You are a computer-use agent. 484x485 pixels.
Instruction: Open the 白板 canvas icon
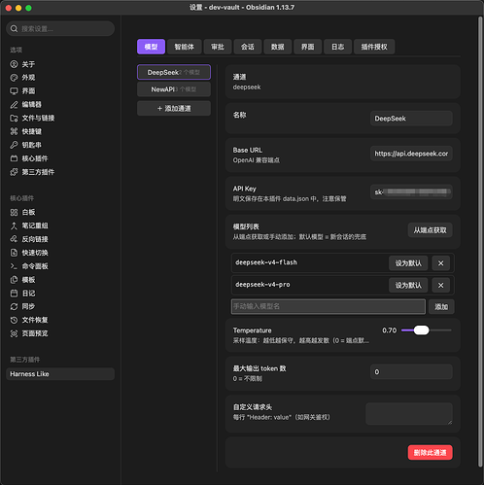coord(14,212)
